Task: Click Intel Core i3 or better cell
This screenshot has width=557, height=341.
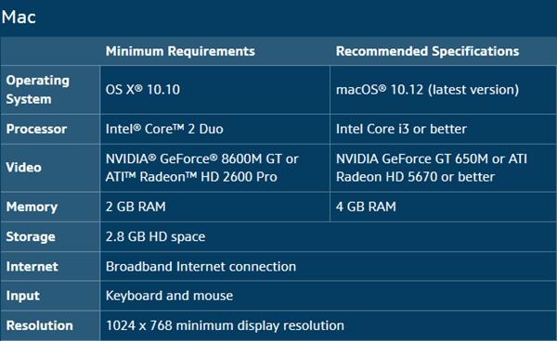Action: coord(444,129)
